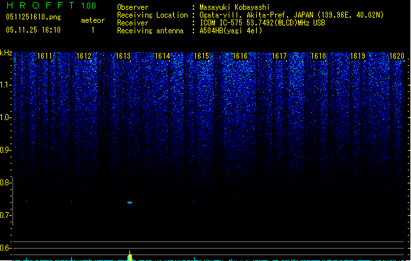
Task: Click the kHz axis unit label
Action: [6, 53]
